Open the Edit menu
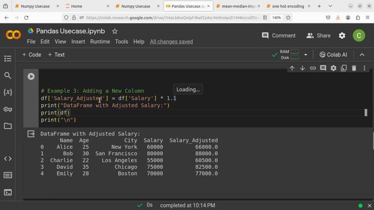Screen dimensions: 374x210 click(x=45, y=41)
